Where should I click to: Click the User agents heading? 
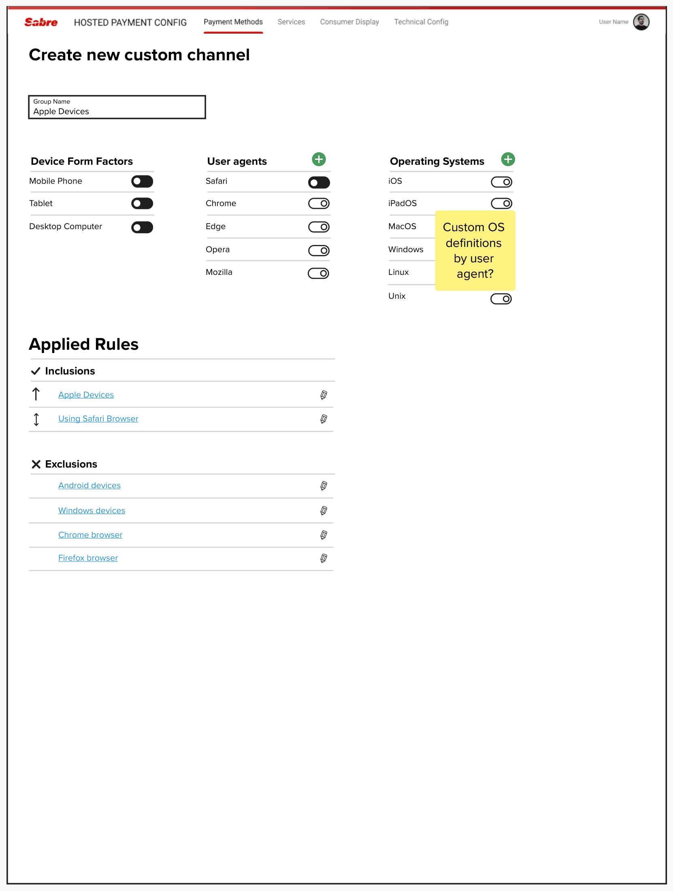pos(237,161)
